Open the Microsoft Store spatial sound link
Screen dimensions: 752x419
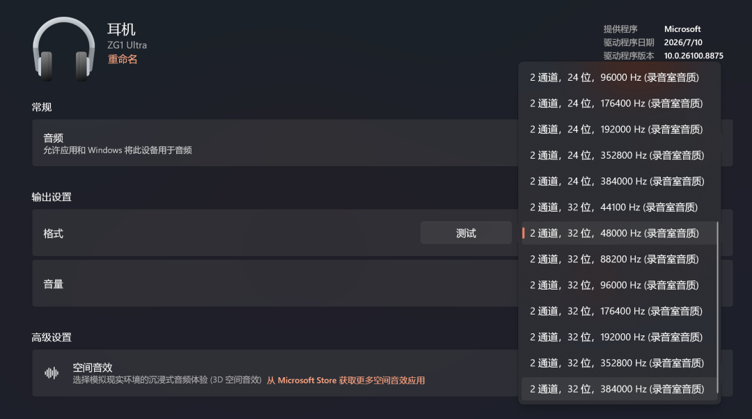coord(346,380)
